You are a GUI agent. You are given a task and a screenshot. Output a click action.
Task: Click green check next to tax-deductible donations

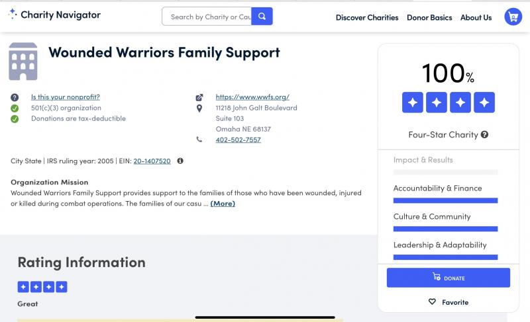tap(15, 119)
